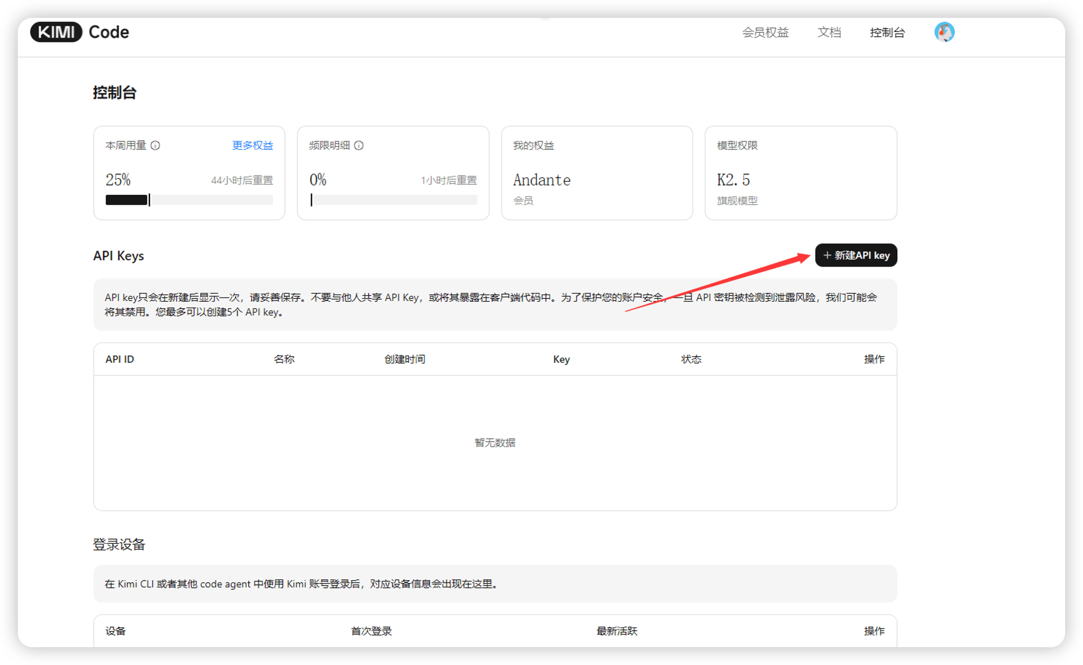Show info tooltip for 频限明细
Viewport: 1083px width, 665px height.
(359, 145)
